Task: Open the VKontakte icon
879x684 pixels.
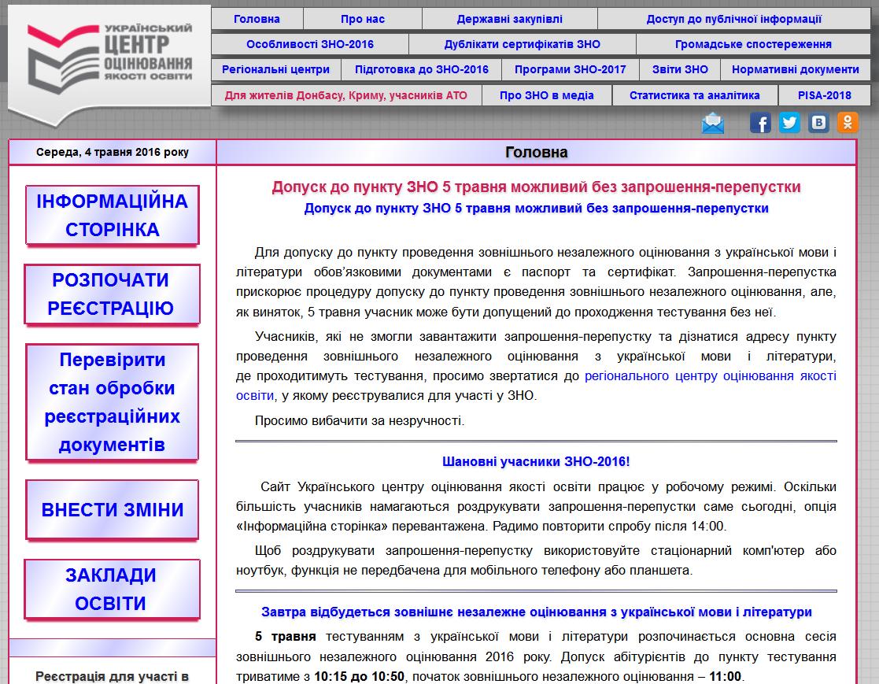Action: [x=818, y=122]
